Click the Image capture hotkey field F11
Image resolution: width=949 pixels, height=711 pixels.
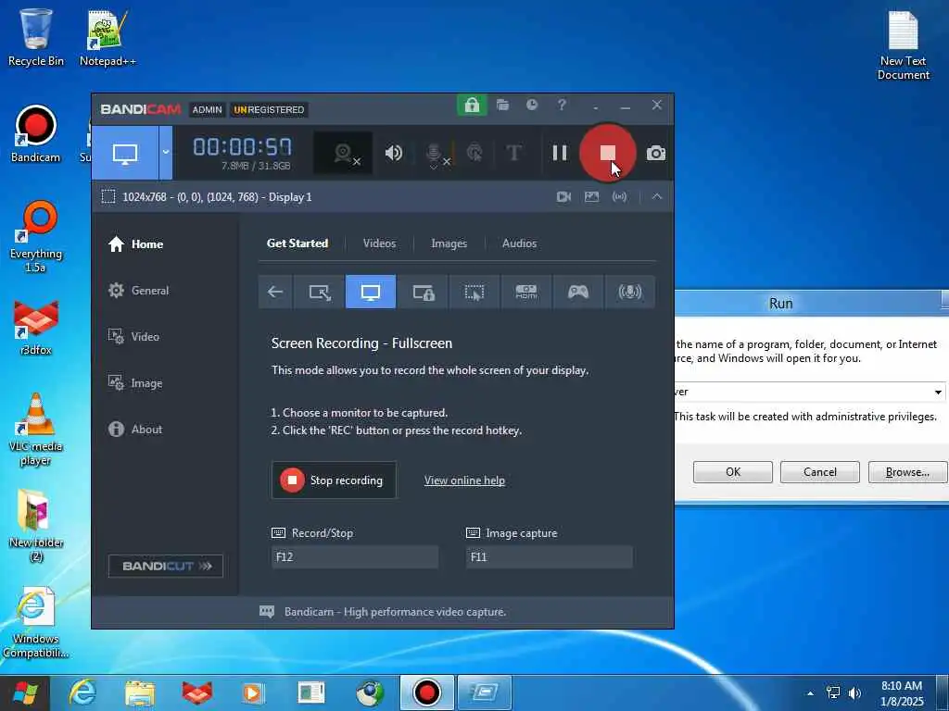click(x=550, y=556)
